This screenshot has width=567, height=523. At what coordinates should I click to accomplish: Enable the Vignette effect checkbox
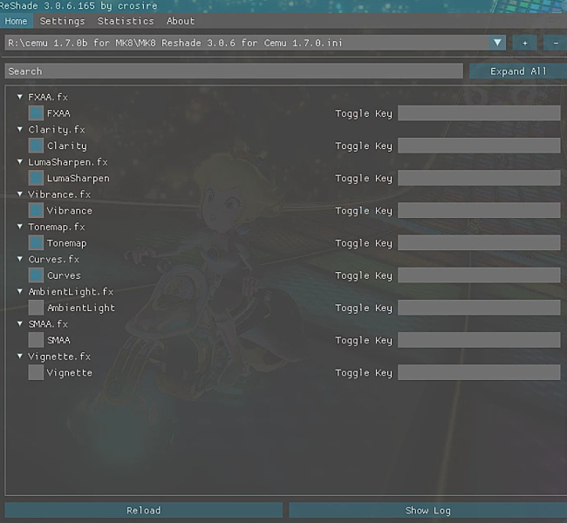point(36,372)
